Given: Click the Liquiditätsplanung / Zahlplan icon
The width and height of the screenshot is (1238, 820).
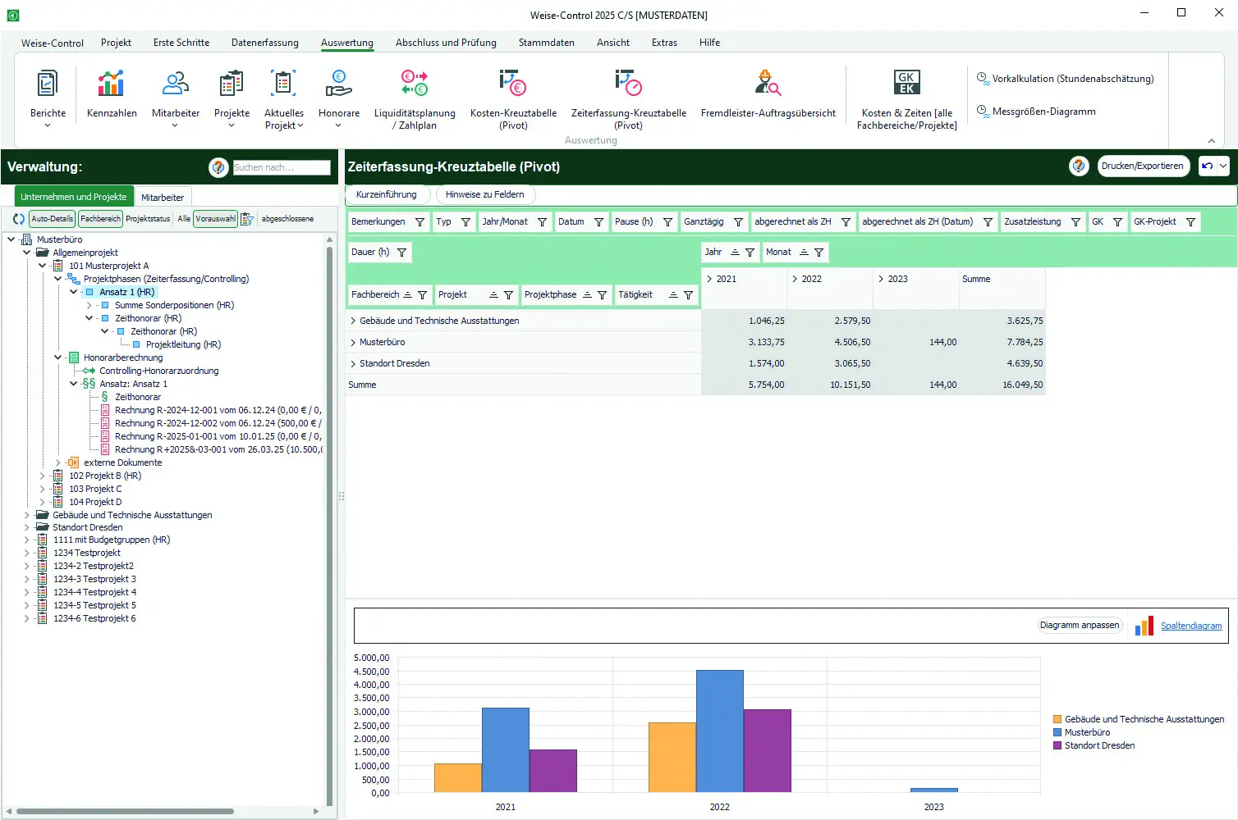Looking at the screenshot, I should point(414,84).
